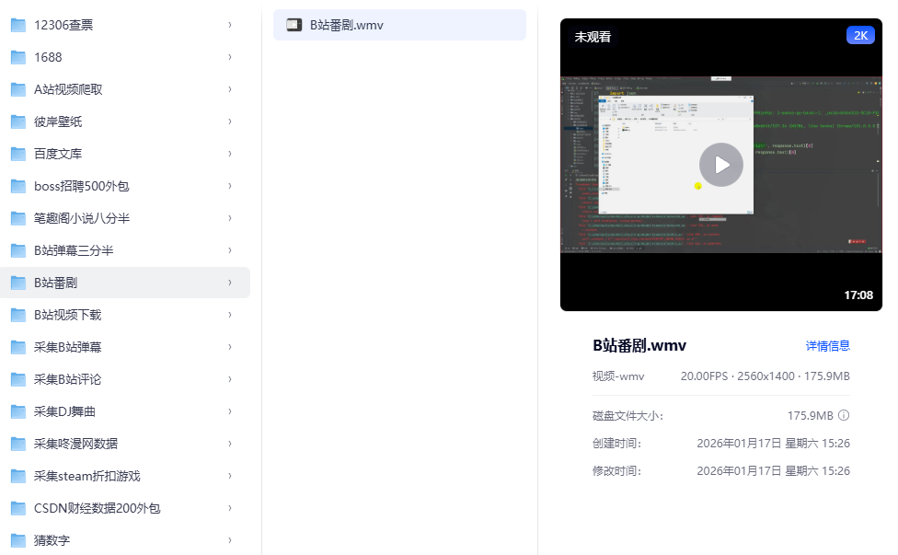Click the 12306查票 folder icon

18,25
